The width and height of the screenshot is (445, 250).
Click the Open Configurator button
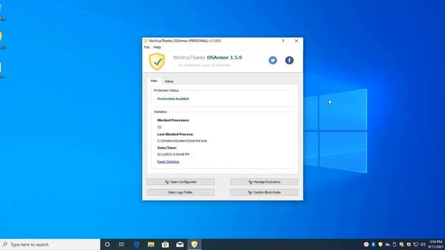tap(181, 182)
